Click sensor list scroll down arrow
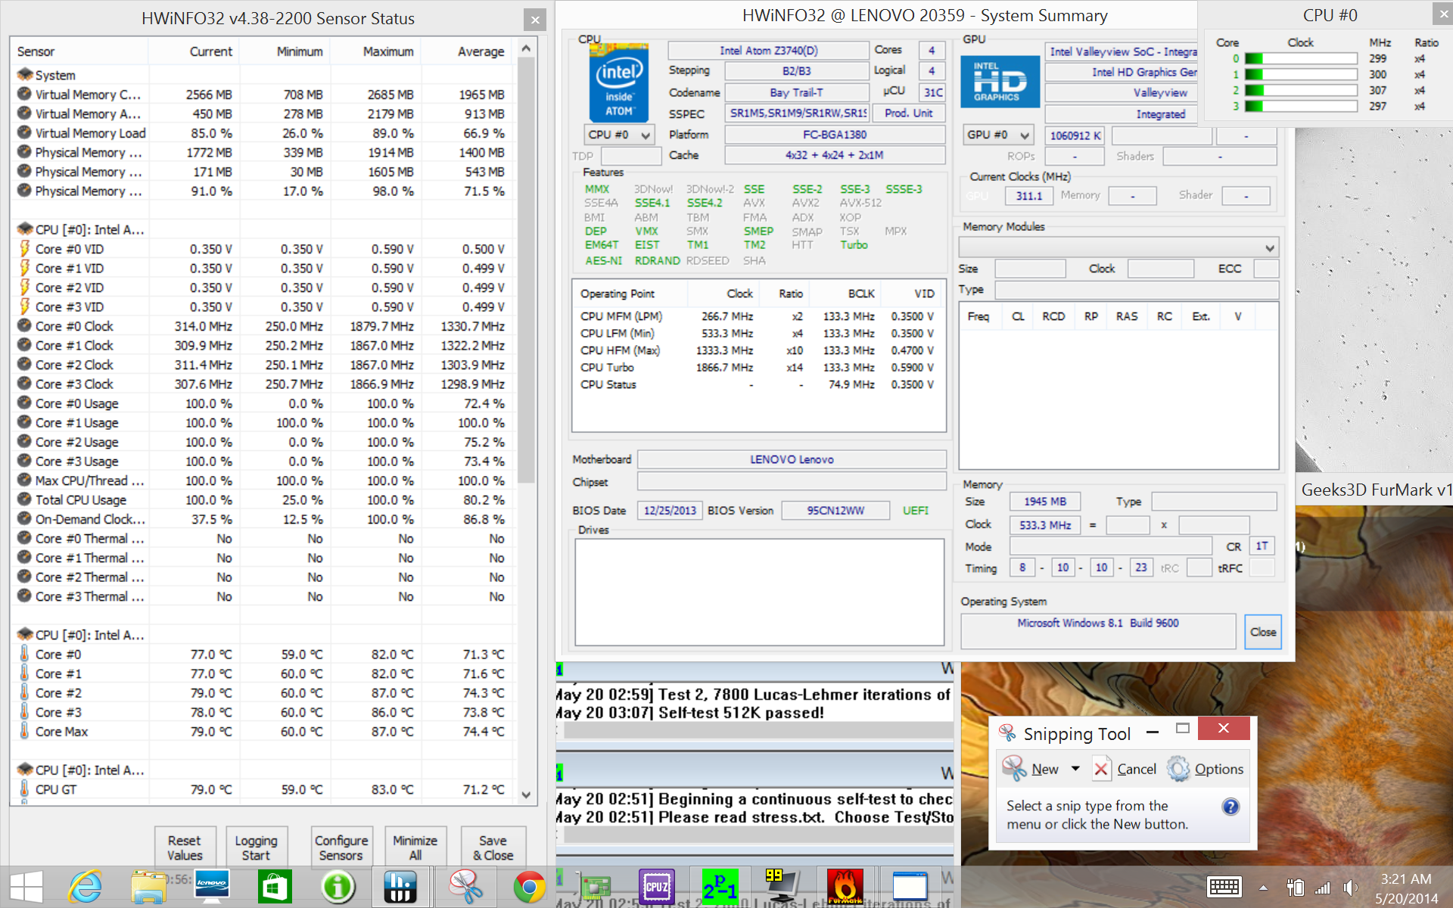 [x=526, y=794]
